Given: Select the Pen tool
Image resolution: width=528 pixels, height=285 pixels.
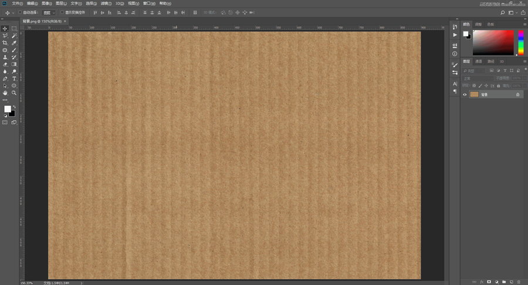Looking at the screenshot, I should tap(5, 78).
